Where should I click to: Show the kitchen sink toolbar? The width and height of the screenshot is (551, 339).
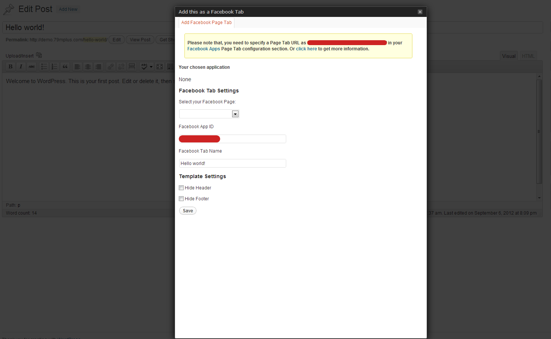(170, 67)
